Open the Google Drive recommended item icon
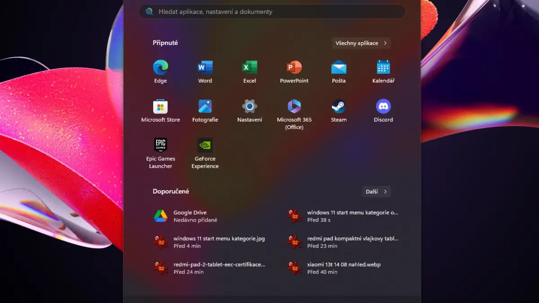Image resolution: width=539 pixels, height=303 pixels. pos(161,216)
